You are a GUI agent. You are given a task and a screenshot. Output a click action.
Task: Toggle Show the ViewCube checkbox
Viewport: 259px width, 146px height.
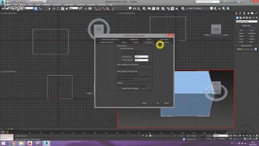tap(119, 49)
